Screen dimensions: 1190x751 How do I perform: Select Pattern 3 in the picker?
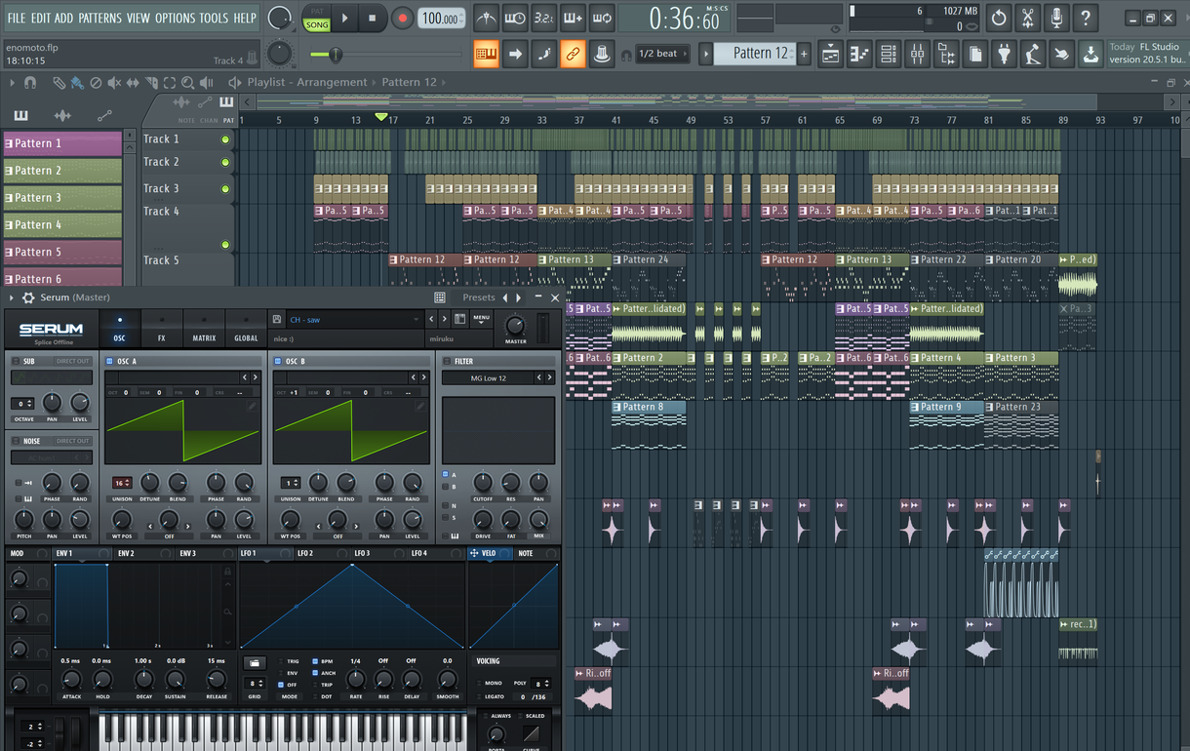click(62, 198)
